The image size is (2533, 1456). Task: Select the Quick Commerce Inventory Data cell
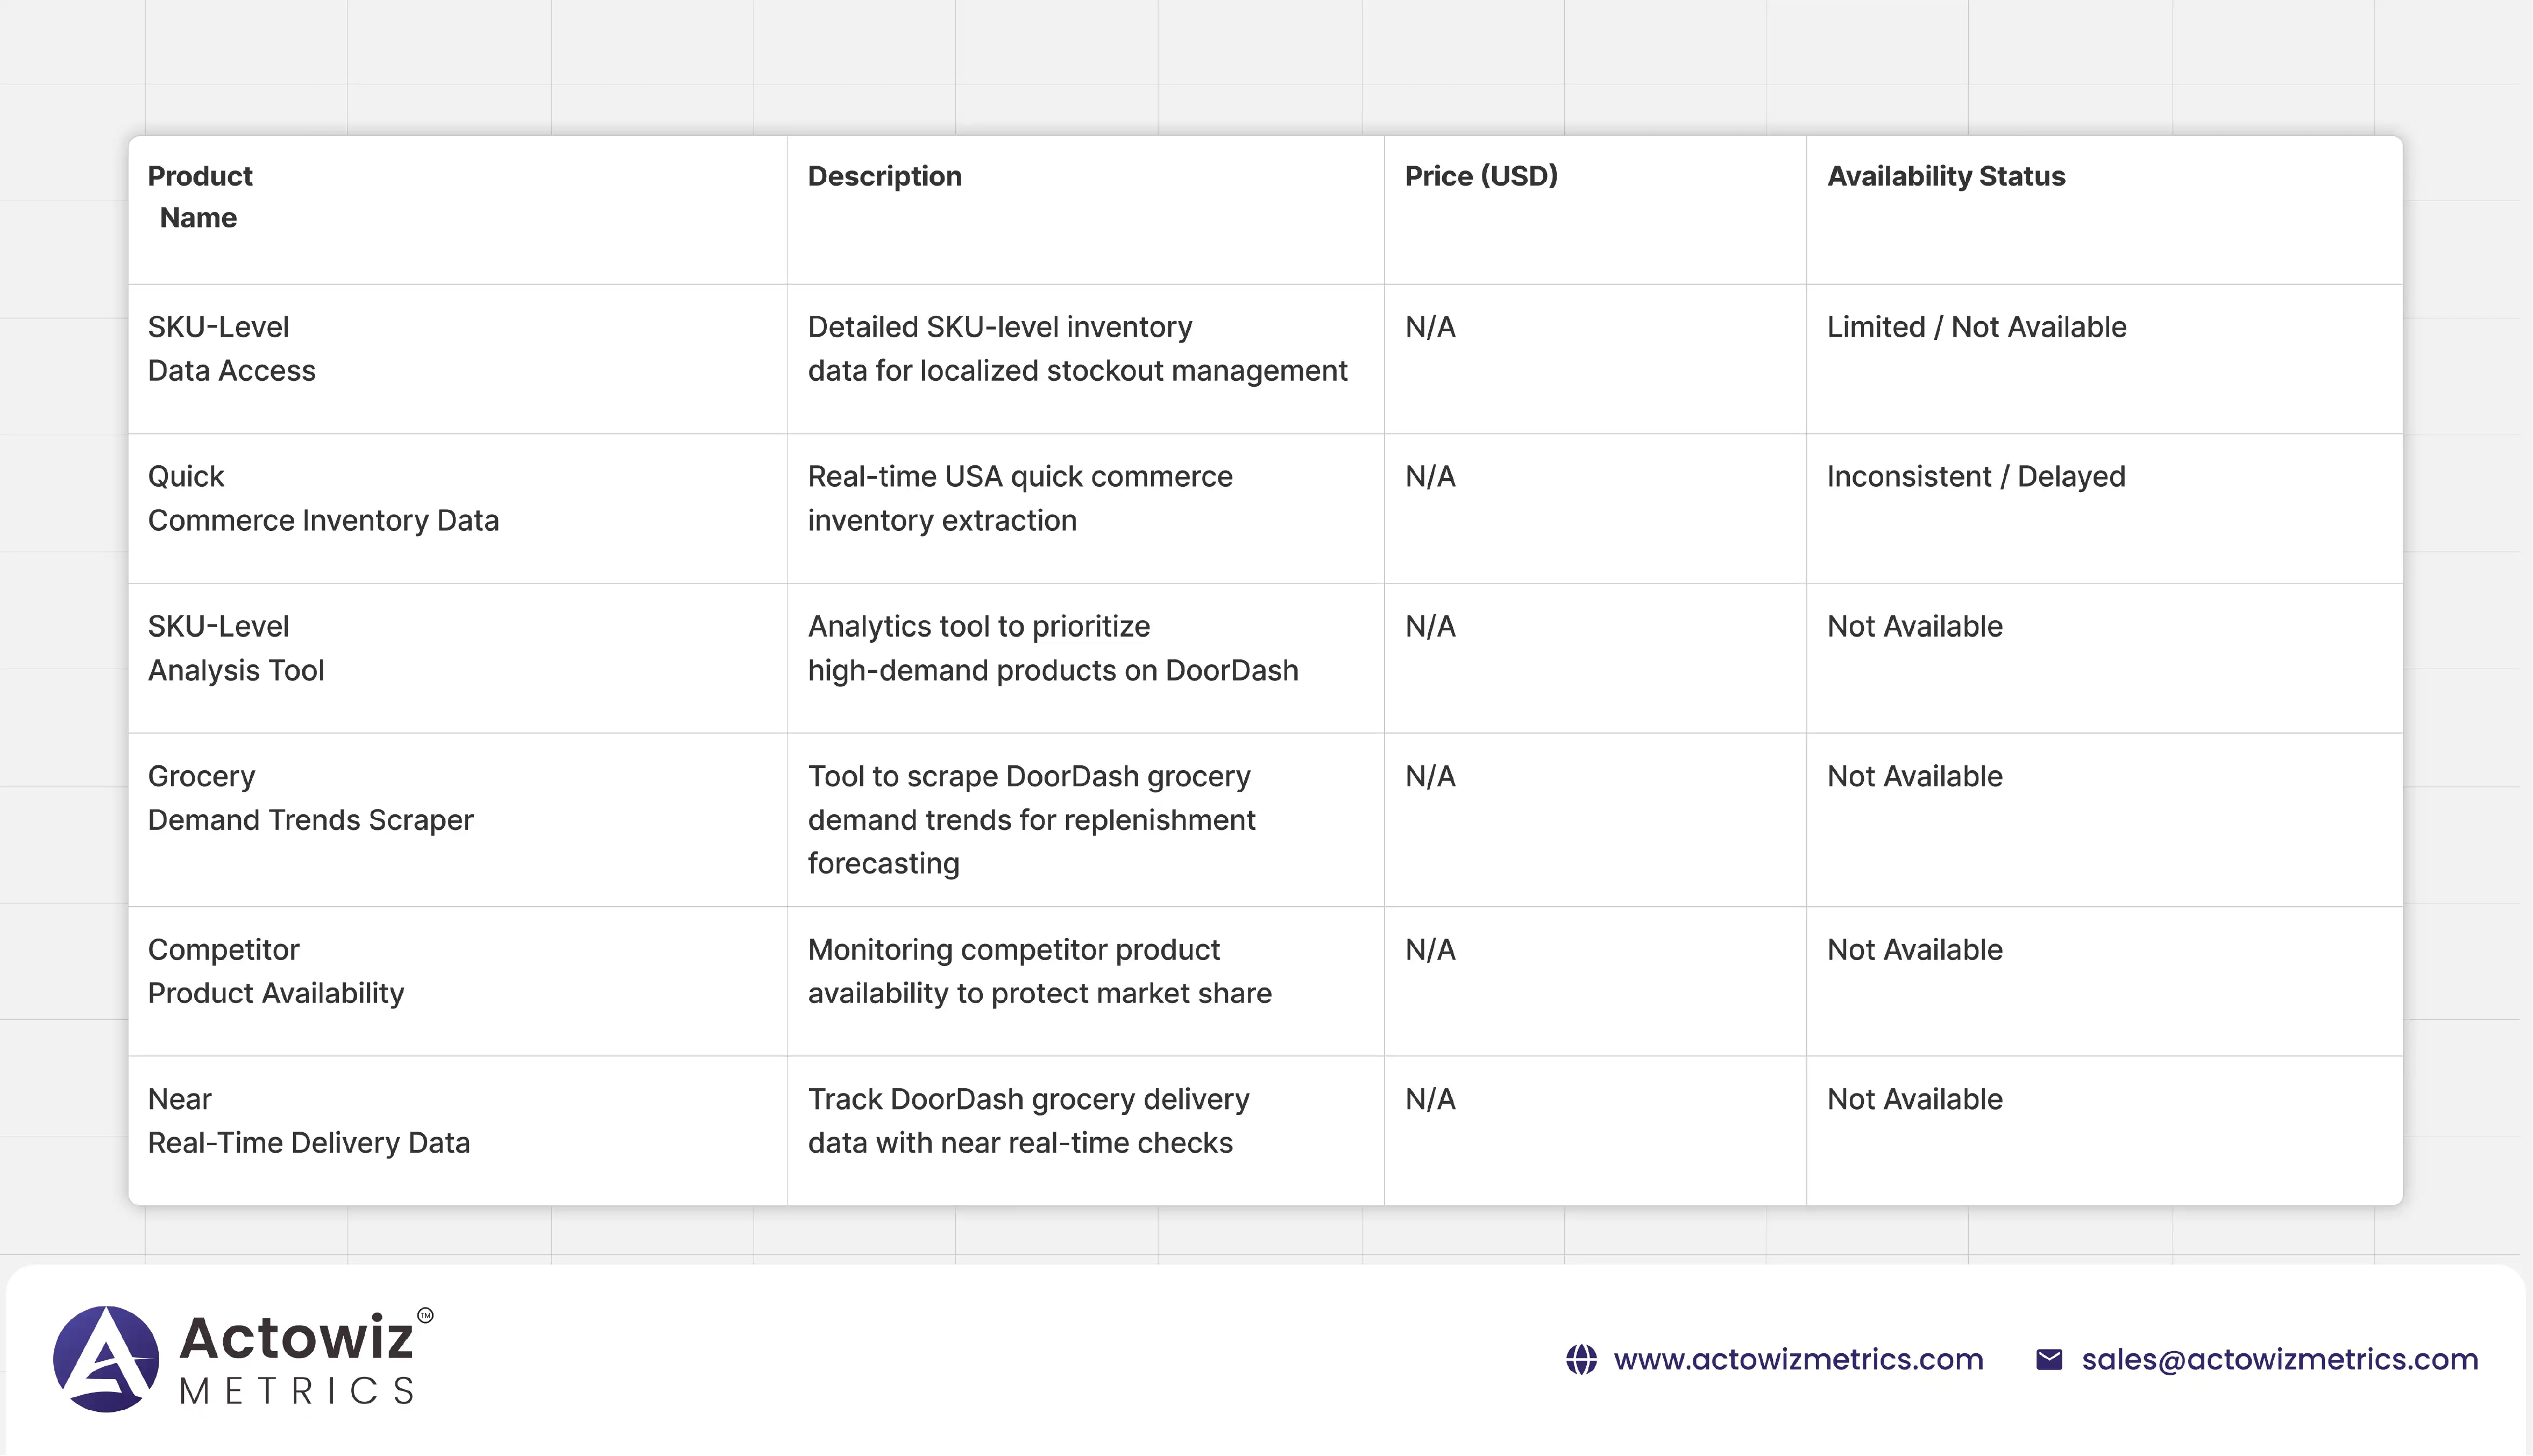click(x=323, y=498)
